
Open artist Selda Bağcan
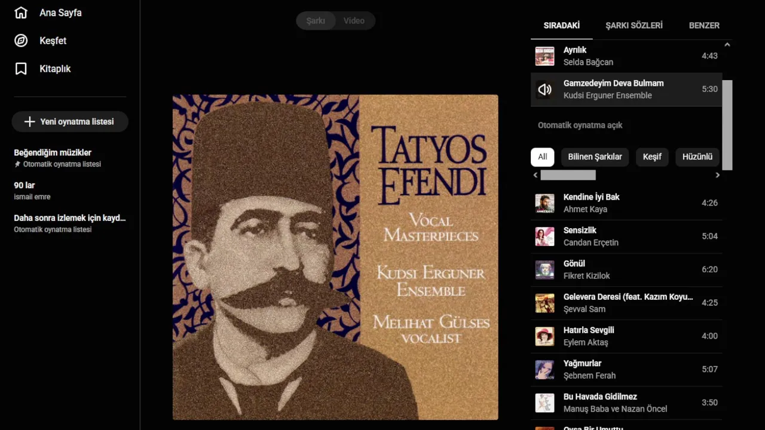coord(588,62)
